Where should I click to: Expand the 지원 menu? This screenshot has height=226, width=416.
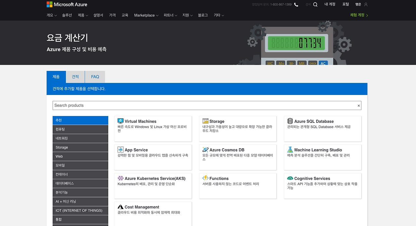pos(188,15)
